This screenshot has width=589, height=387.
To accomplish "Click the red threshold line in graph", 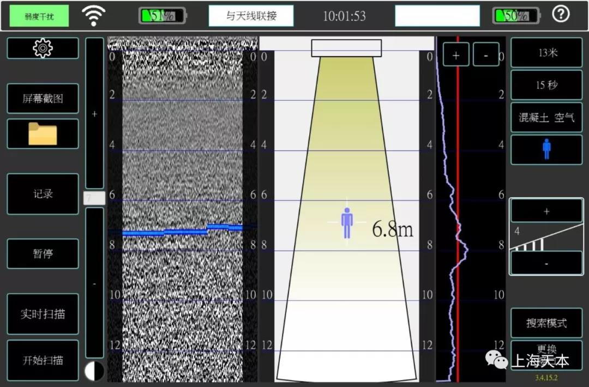I will [x=458, y=209].
